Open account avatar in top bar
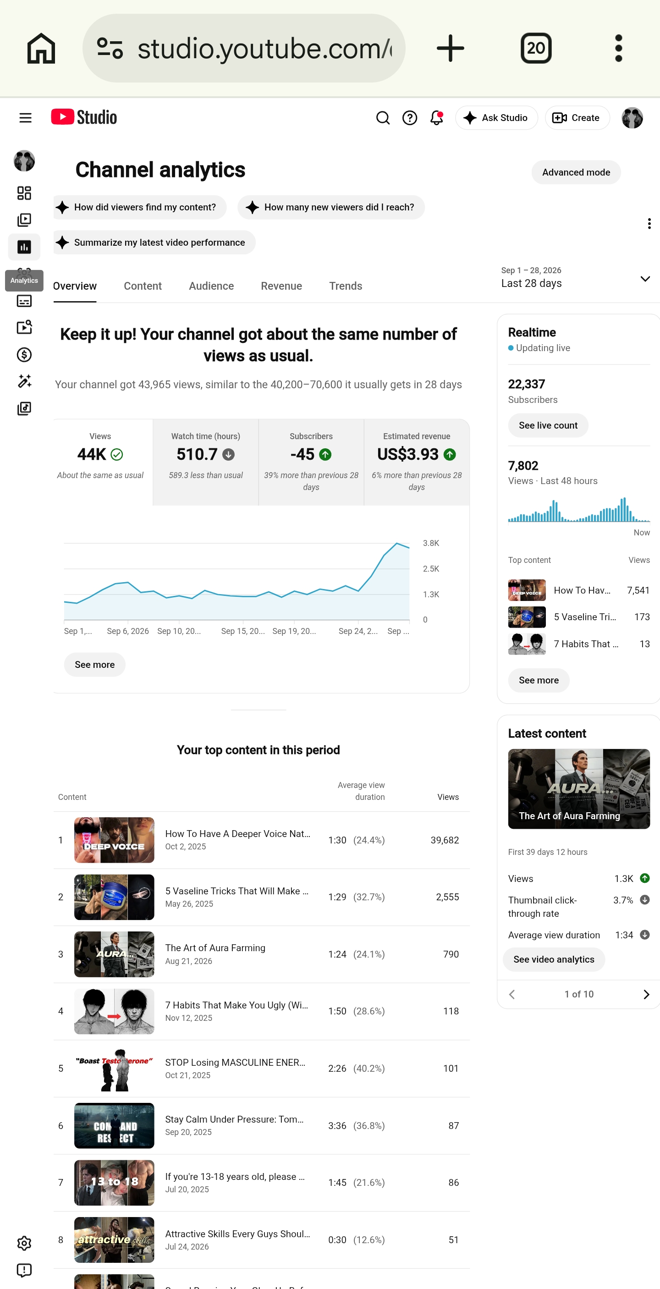This screenshot has height=1289, width=660. 632,118
